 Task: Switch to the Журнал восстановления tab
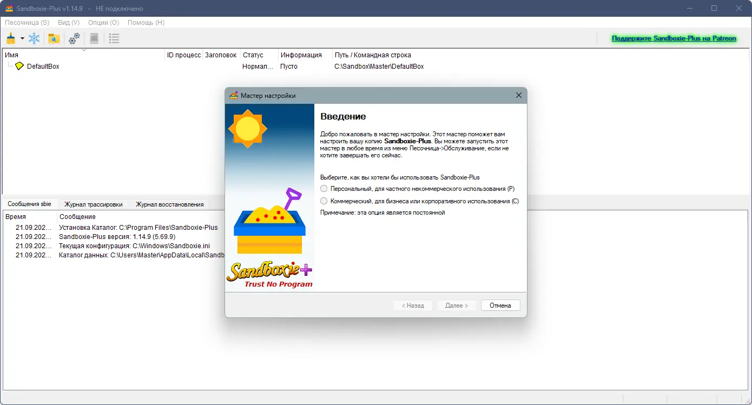pyautogui.click(x=169, y=204)
